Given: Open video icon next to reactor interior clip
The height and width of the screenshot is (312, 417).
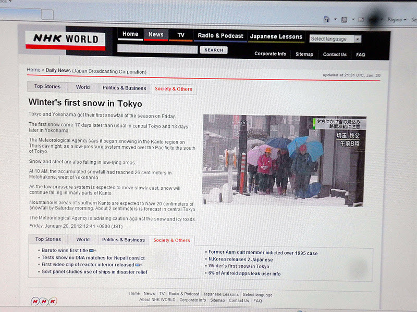Looking at the screenshot, I should click(139, 265).
